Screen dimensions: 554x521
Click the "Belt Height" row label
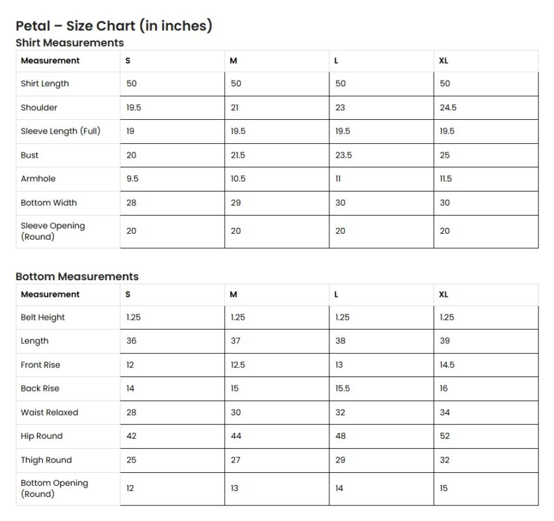coord(43,317)
